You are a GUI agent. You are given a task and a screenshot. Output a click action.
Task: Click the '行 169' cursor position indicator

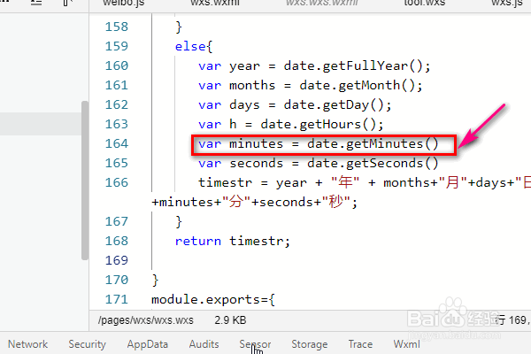click(x=512, y=320)
